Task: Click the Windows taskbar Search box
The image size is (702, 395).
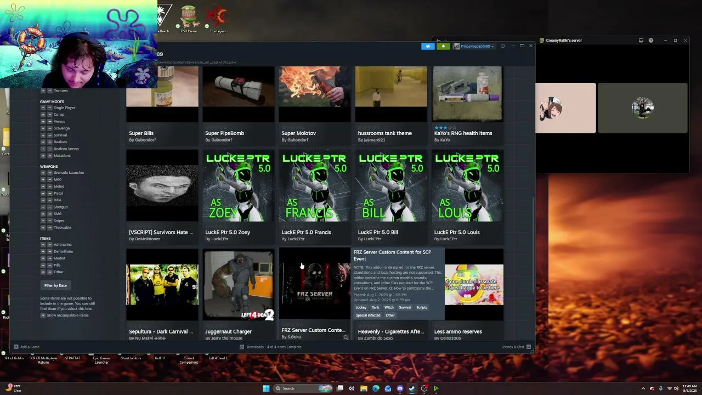Action: click(x=303, y=388)
